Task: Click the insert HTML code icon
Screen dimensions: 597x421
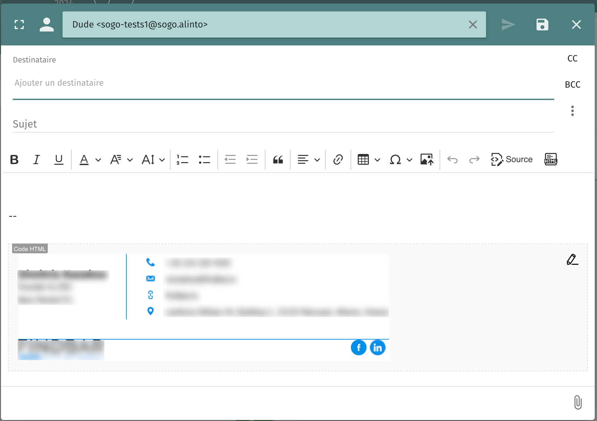Action: point(551,160)
